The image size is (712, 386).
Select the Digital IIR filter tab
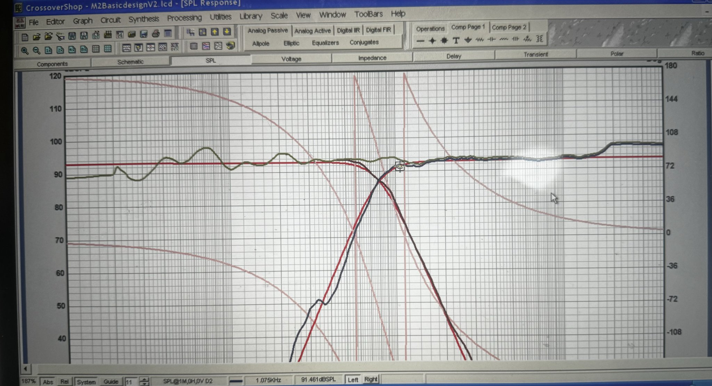348,30
